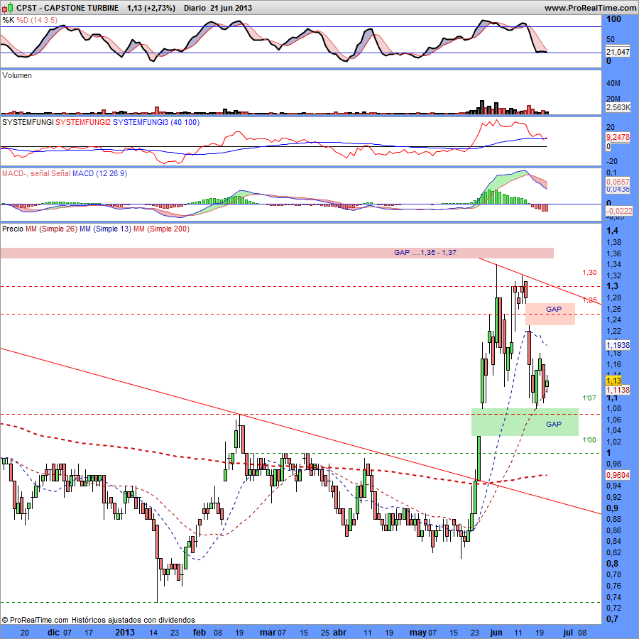The image size is (639, 639).
Task: Click the red 1,30 resistance label
Action: click(x=589, y=273)
